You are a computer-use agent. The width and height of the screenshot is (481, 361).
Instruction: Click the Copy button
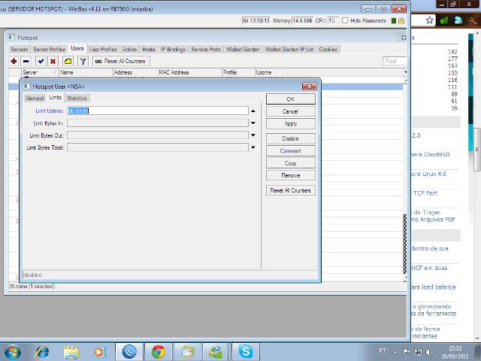click(291, 163)
